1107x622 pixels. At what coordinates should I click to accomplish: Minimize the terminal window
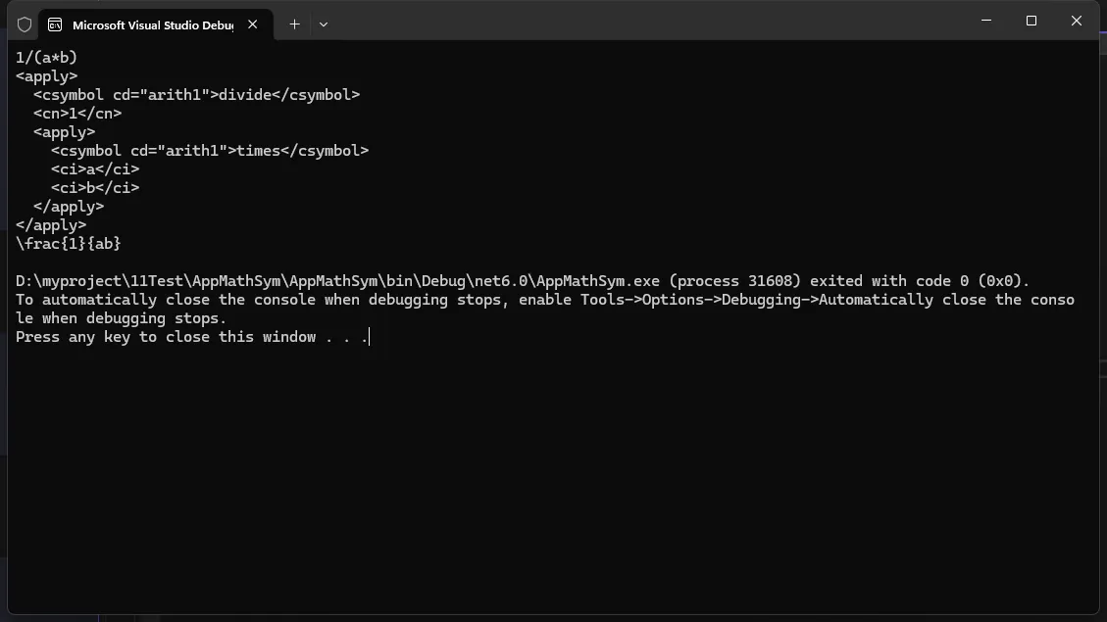(x=986, y=21)
